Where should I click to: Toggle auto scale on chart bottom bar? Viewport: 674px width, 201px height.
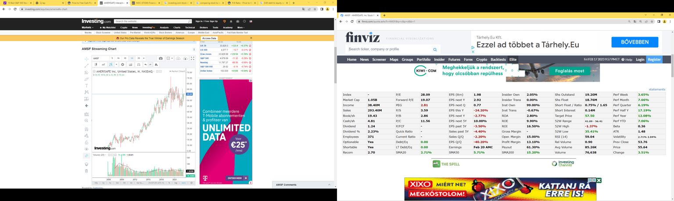[x=184, y=183]
